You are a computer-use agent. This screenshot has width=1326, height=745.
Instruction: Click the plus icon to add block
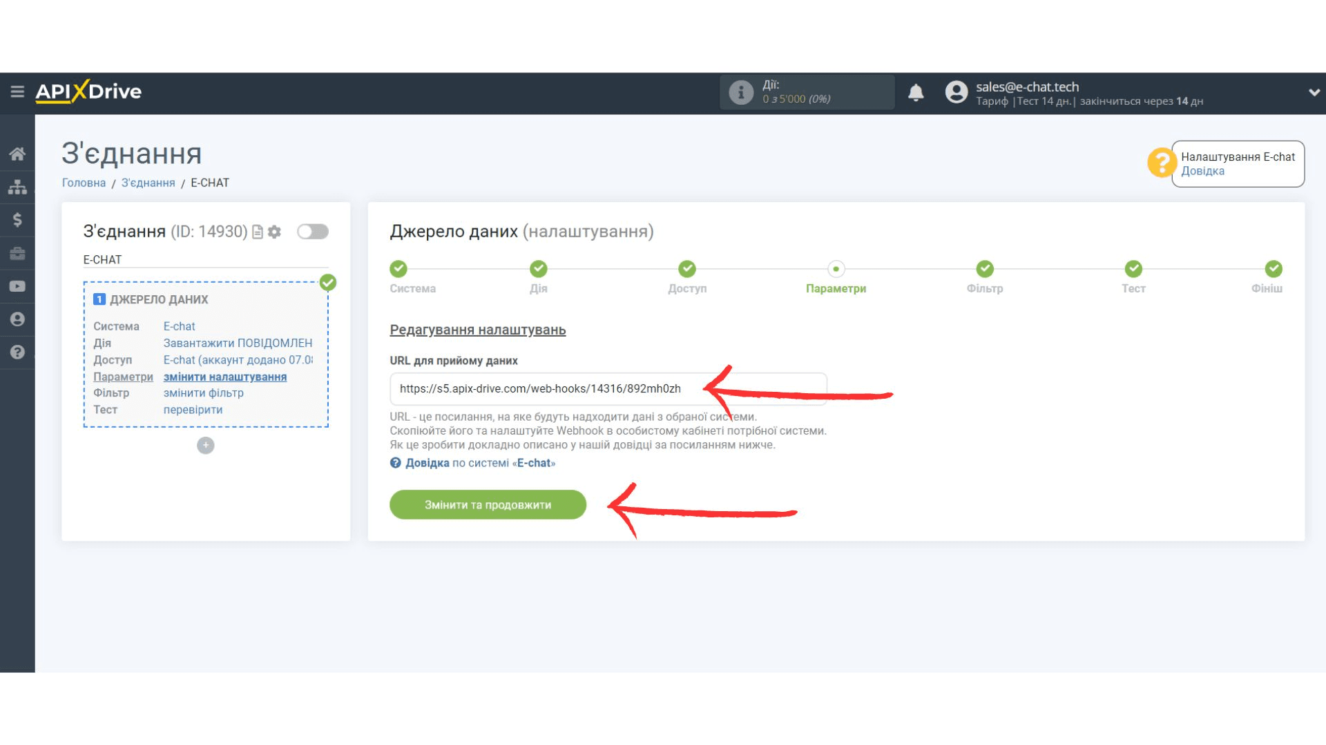pos(206,446)
